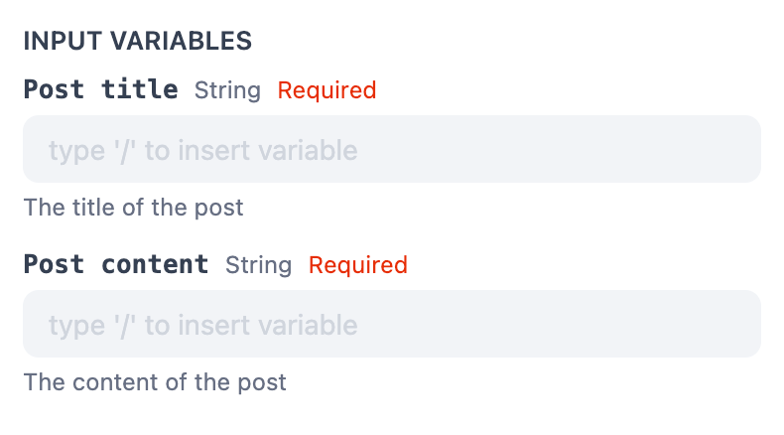
Task: Click 'The title of the post' description
Action: pyautogui.click(x=133, y=208)
